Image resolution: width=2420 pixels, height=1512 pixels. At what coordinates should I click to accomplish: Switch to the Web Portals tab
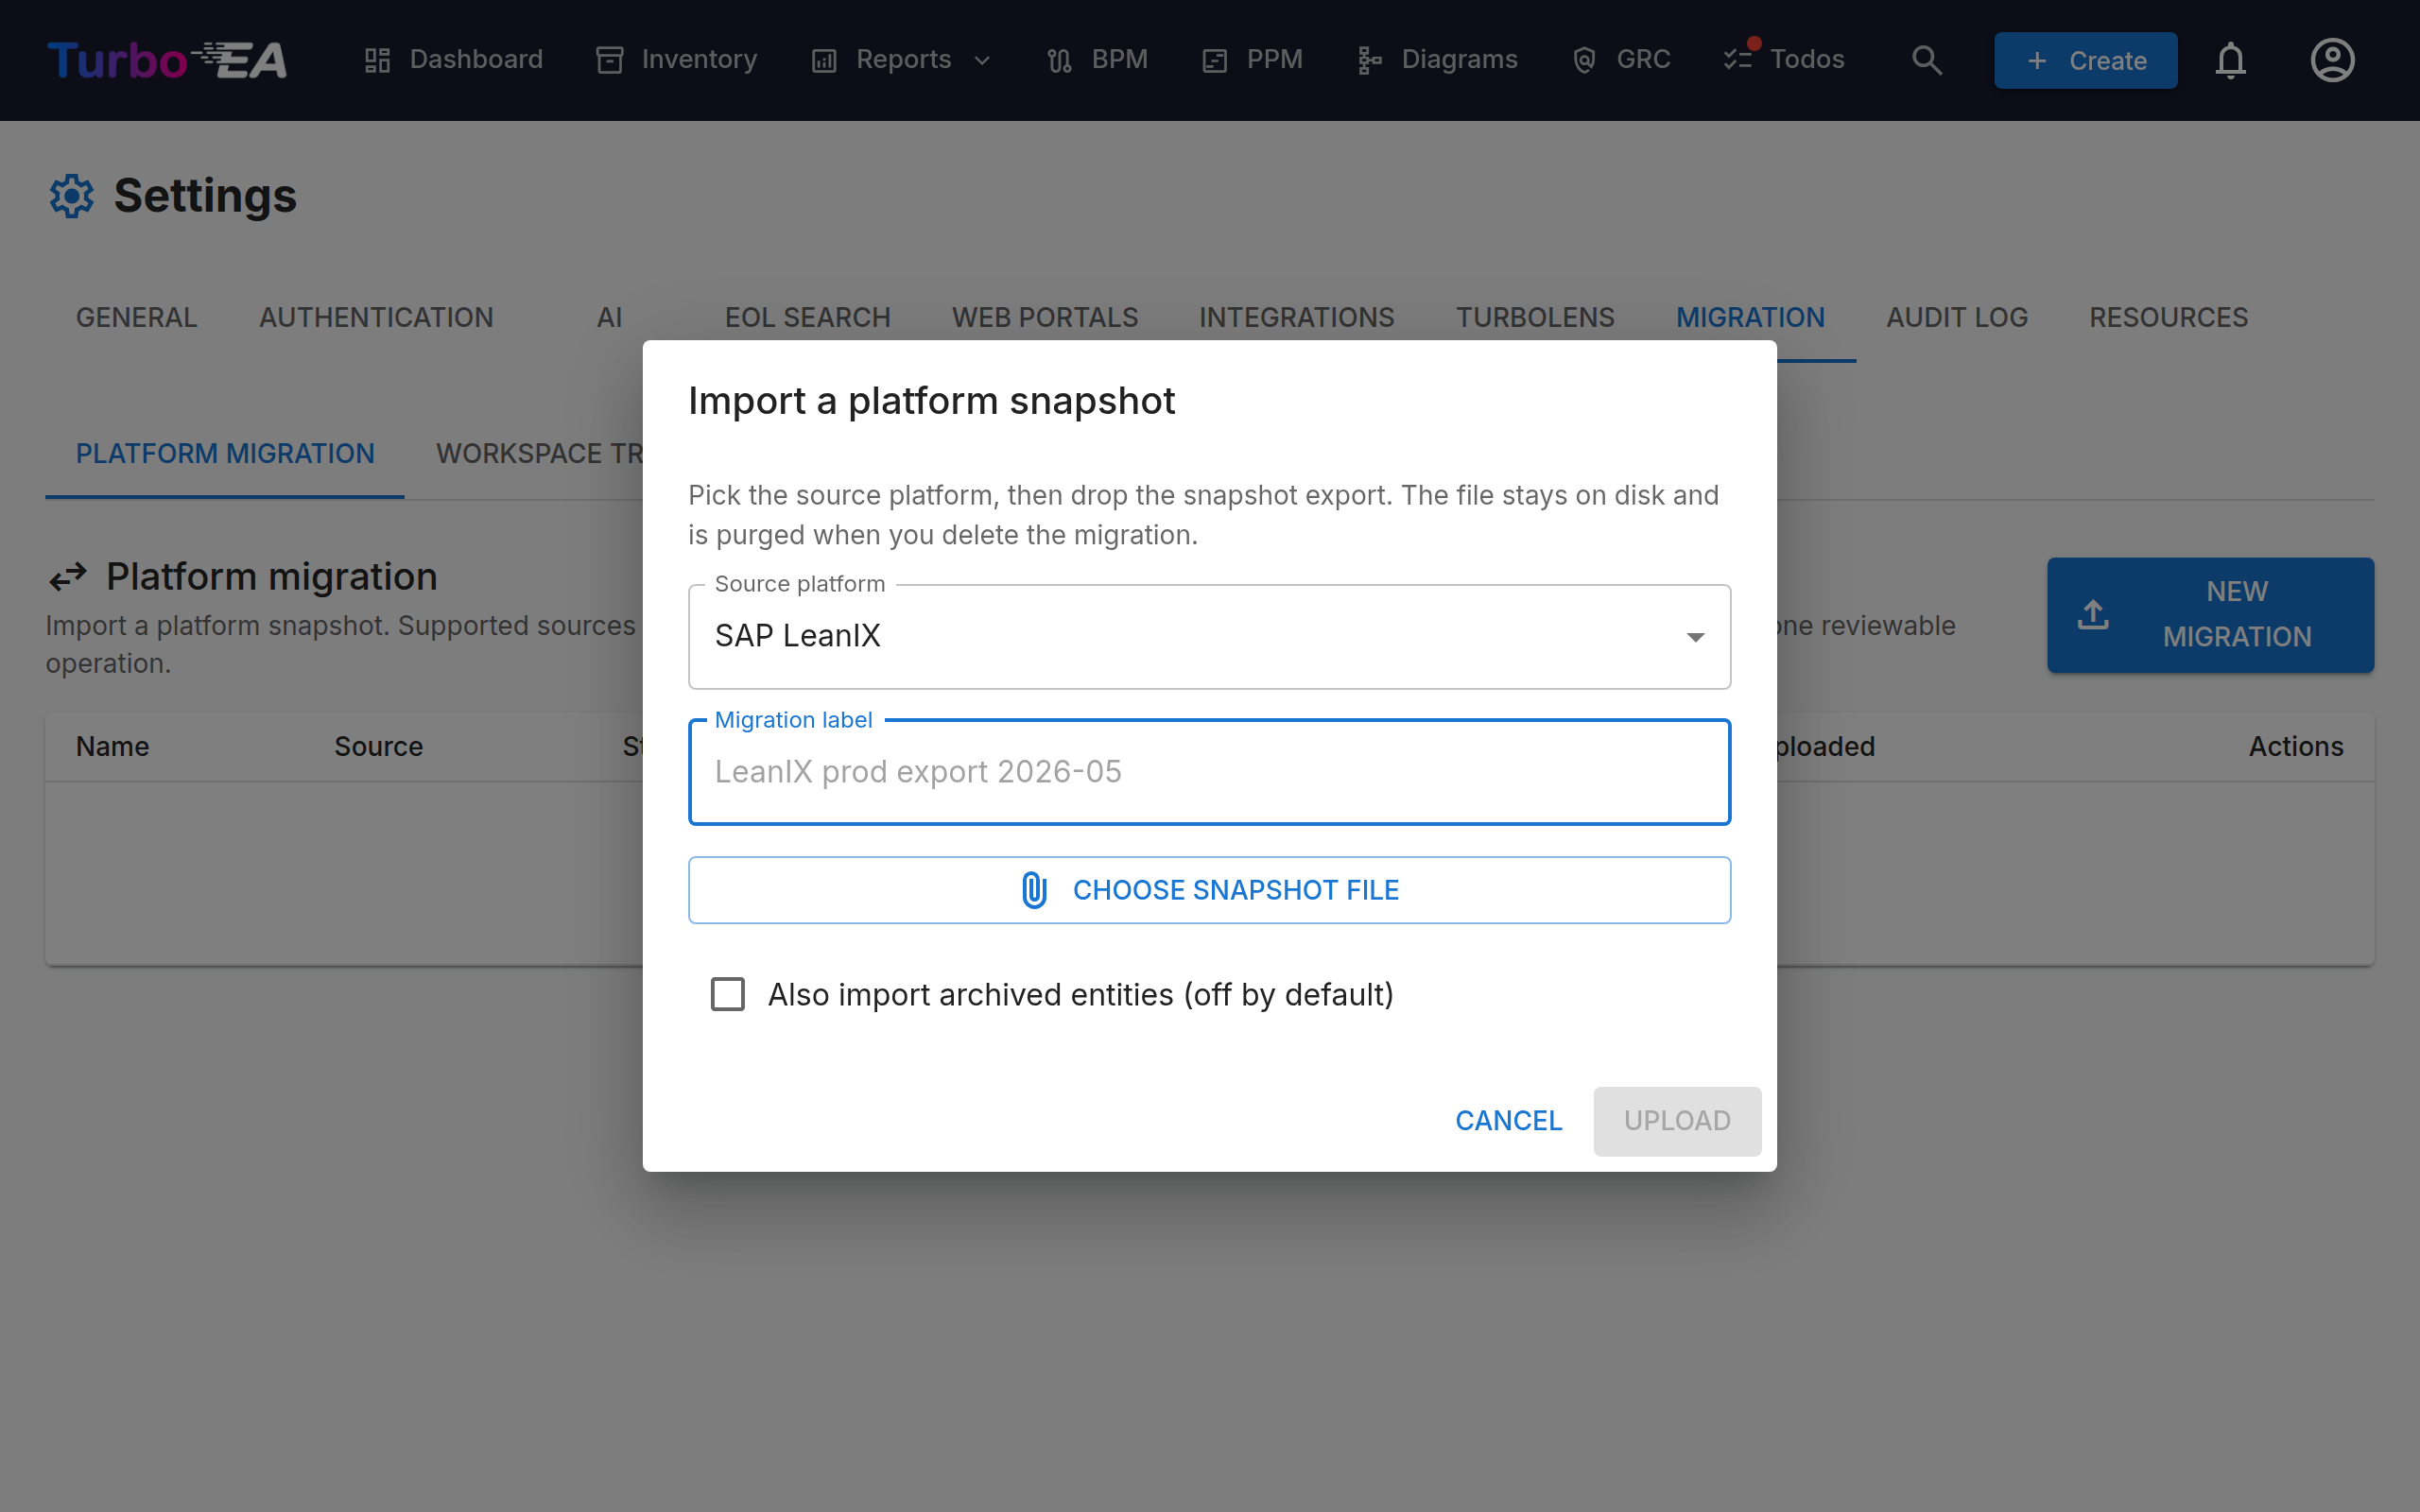(1044, 318)
